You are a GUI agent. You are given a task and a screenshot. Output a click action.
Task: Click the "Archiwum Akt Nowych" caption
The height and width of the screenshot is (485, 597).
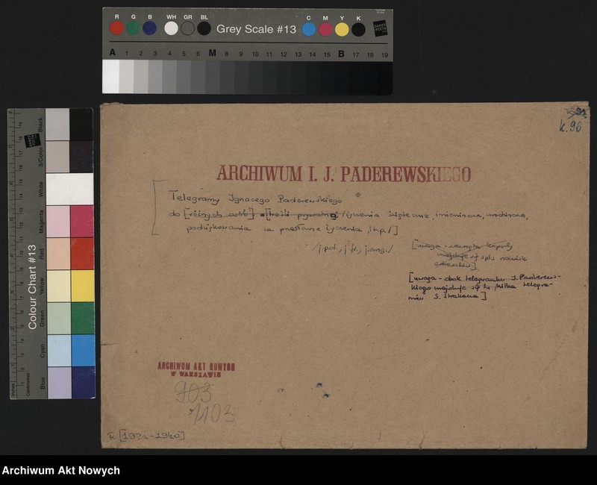point(61,471)
